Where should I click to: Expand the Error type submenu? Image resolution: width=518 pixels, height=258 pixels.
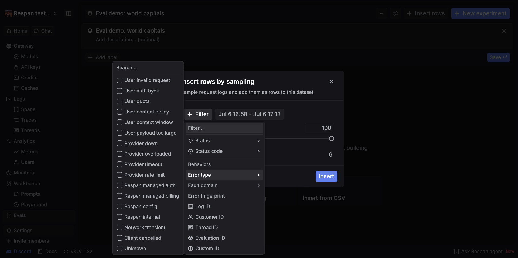click(x=224, y=175)
